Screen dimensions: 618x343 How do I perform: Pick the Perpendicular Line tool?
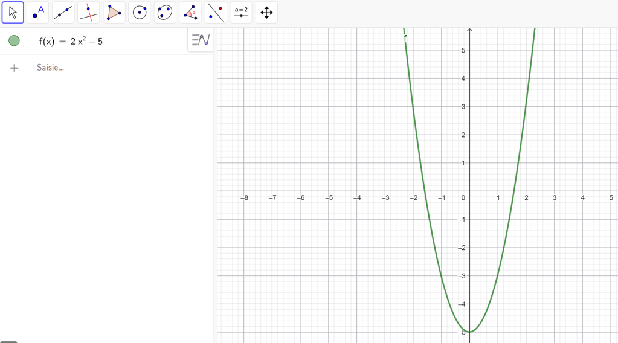tap(89, 12)
